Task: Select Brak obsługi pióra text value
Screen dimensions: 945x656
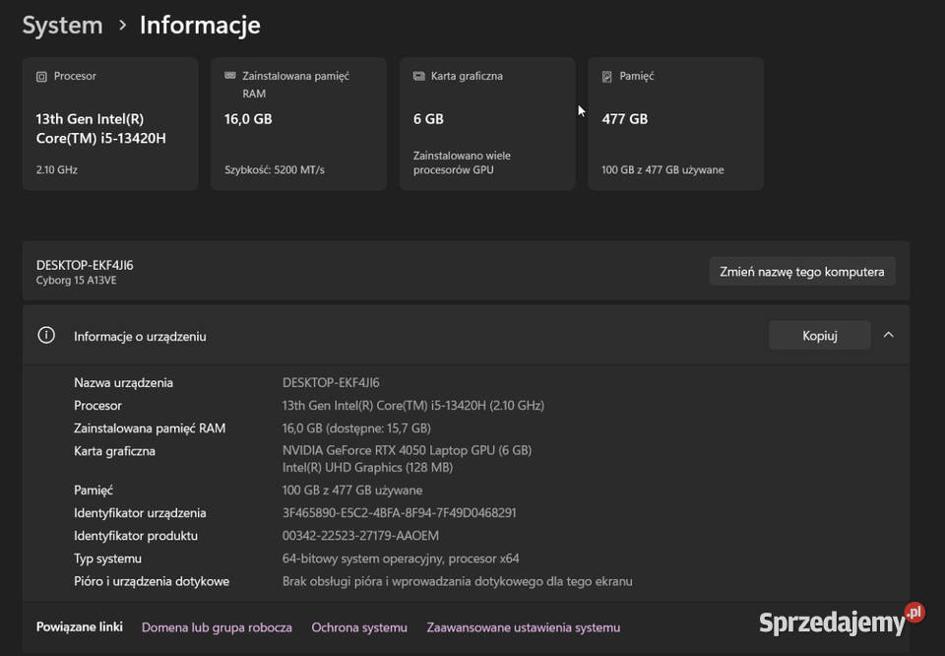Action: point(458,581)
